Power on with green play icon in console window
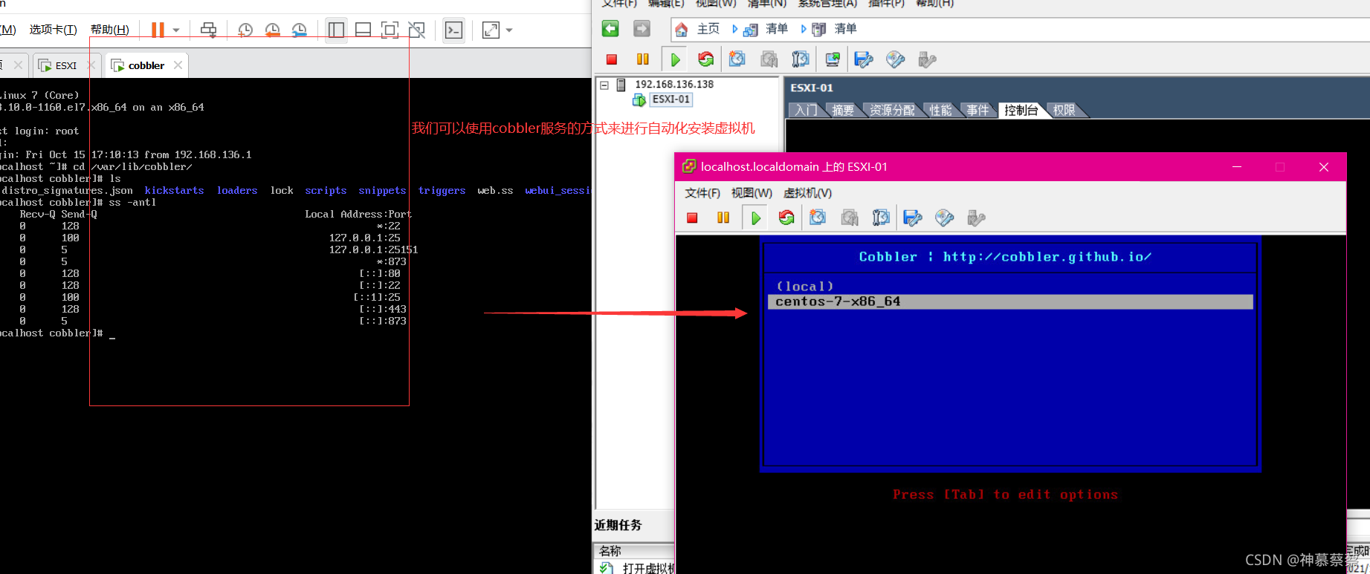The height and width of the screenshot is (574, 1370). [756, 218]
